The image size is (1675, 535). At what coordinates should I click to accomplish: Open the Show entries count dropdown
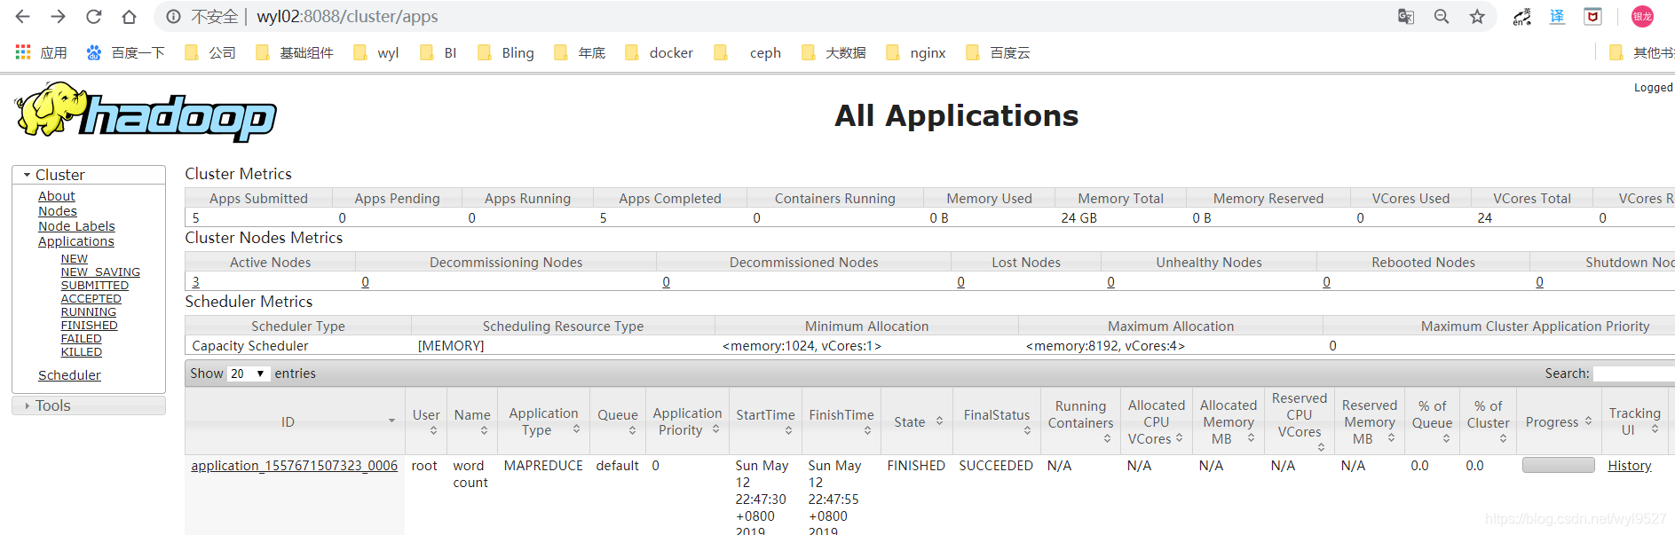(249, 374)
